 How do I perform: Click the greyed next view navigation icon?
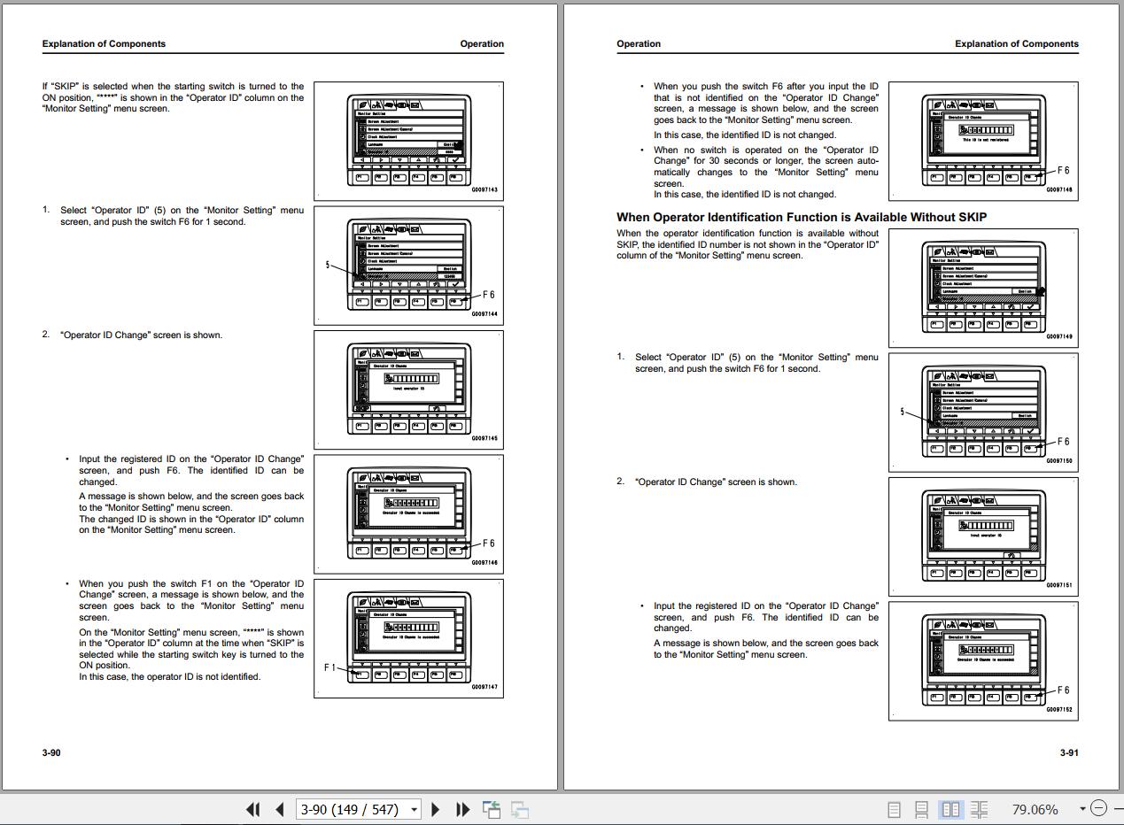coord(520,809)
